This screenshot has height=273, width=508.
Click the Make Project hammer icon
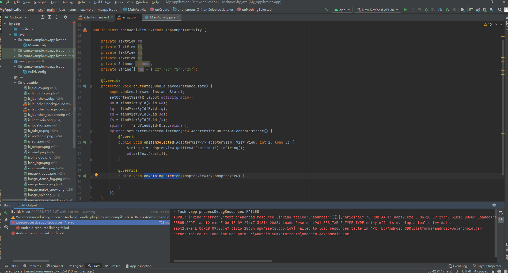326,10
